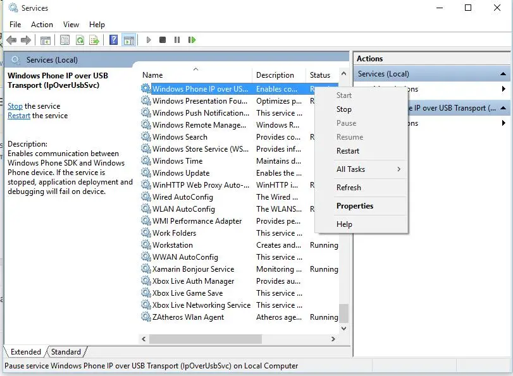Open Help via blue question mark icon
The height and width of the screenshot is (376, 513).
click(113, 40)
